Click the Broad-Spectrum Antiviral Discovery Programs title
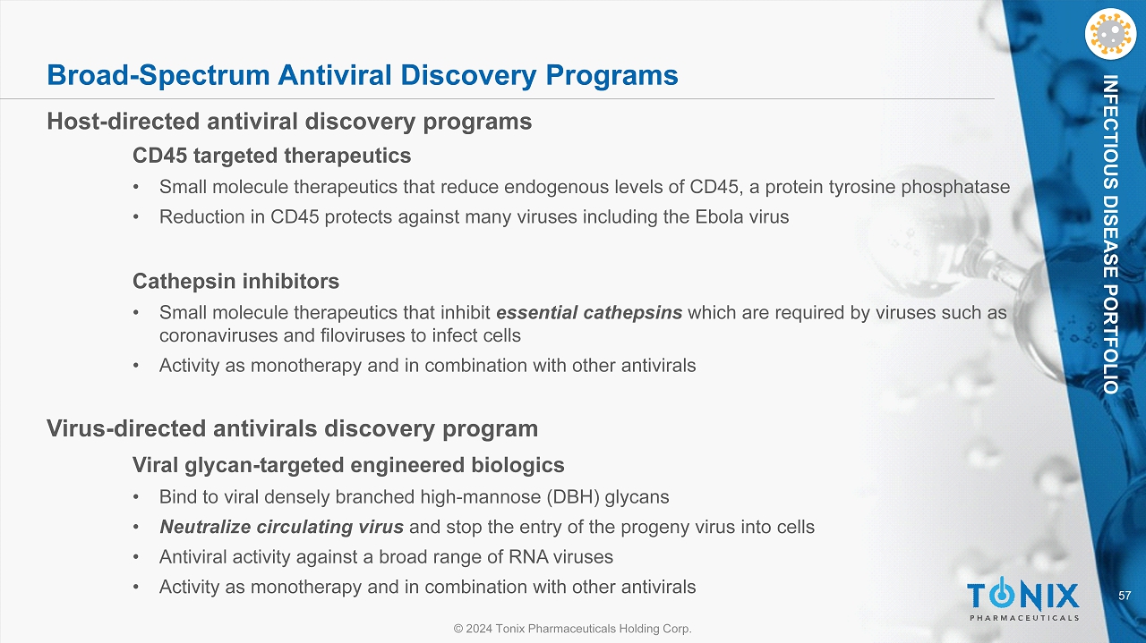 pos(362,75)
